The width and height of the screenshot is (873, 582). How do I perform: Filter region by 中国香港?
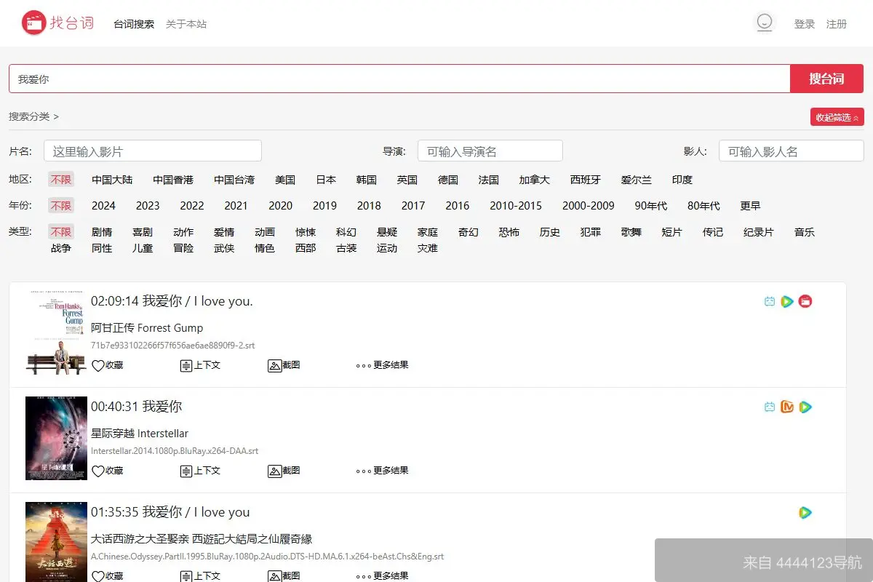(173, 180)
